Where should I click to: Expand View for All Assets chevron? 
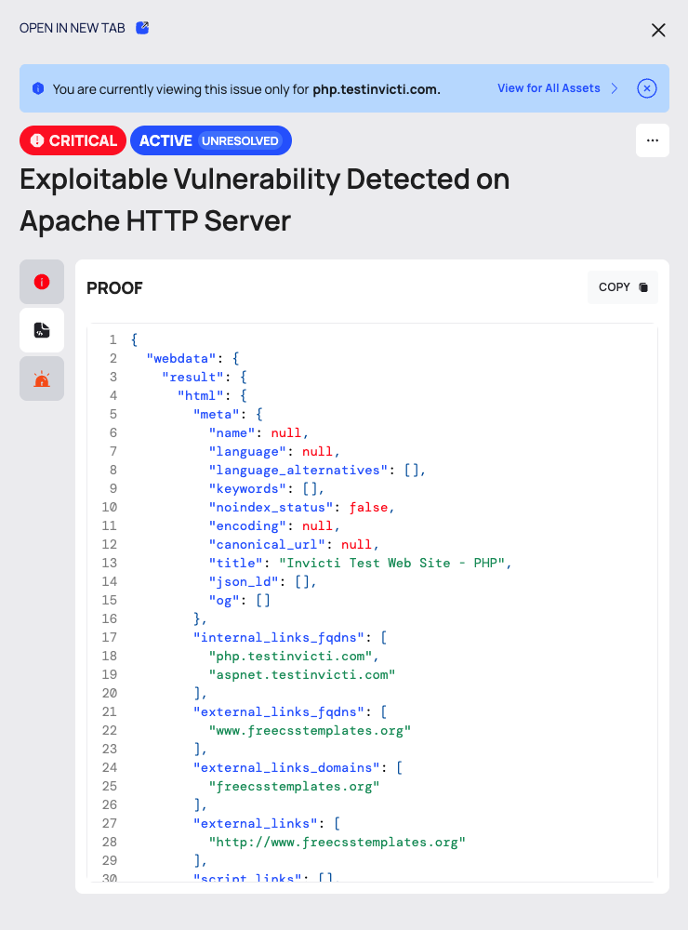click(615, 88)
